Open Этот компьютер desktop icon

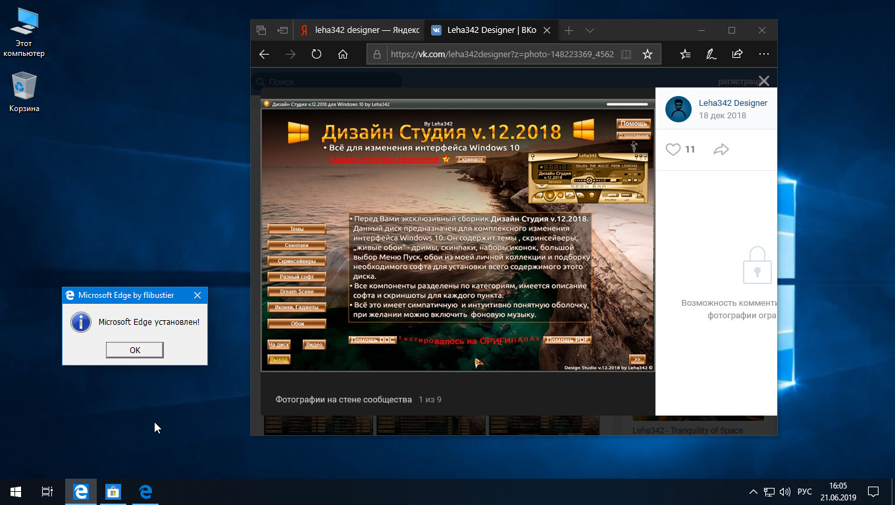click(x=24, y=33)
